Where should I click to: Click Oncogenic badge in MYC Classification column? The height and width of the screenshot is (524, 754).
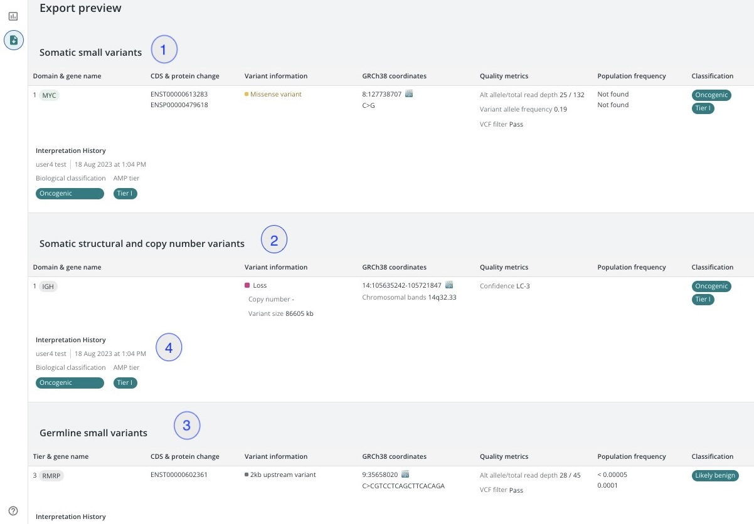[711, 95]
